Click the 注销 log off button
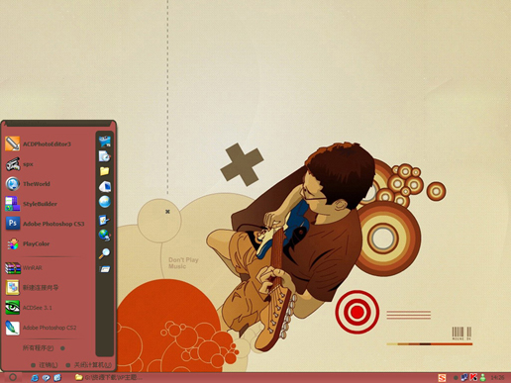Viewport: 511px width, 383px height. [x=45, y=365]
